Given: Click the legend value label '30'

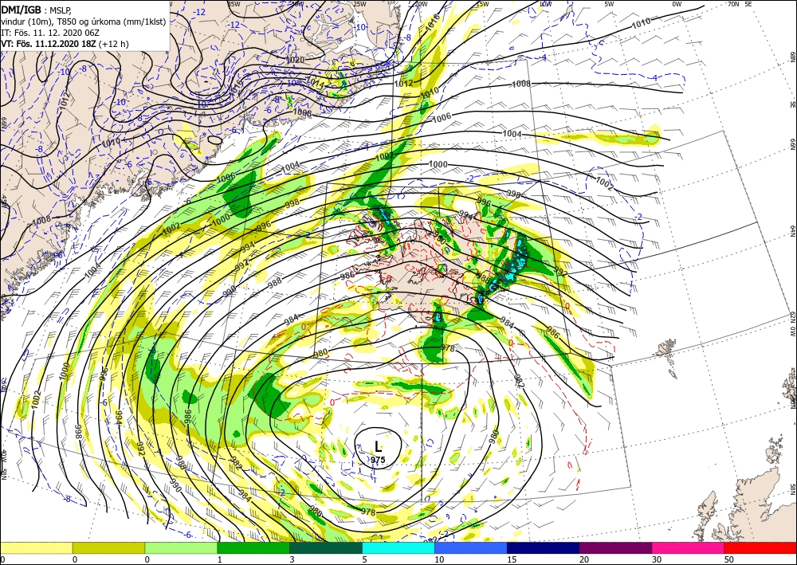Looking at the screenshot, I should tap(658, 559).
